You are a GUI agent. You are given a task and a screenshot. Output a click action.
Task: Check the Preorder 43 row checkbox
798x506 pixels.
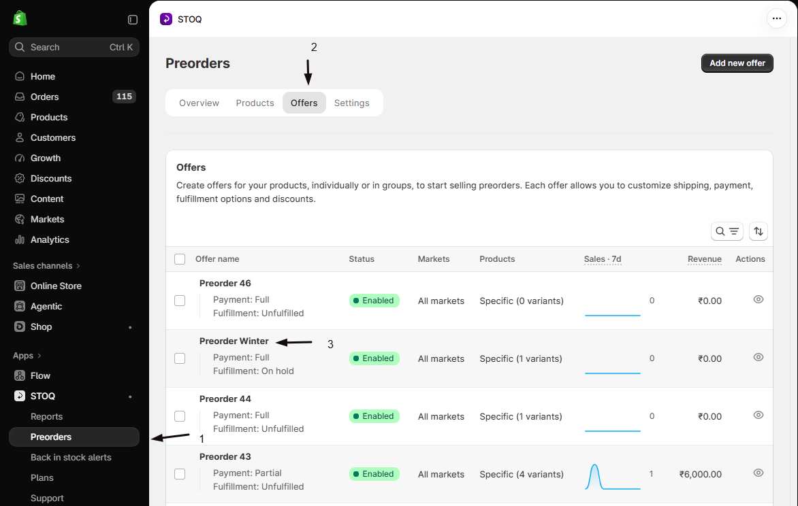tap(180, 474)
